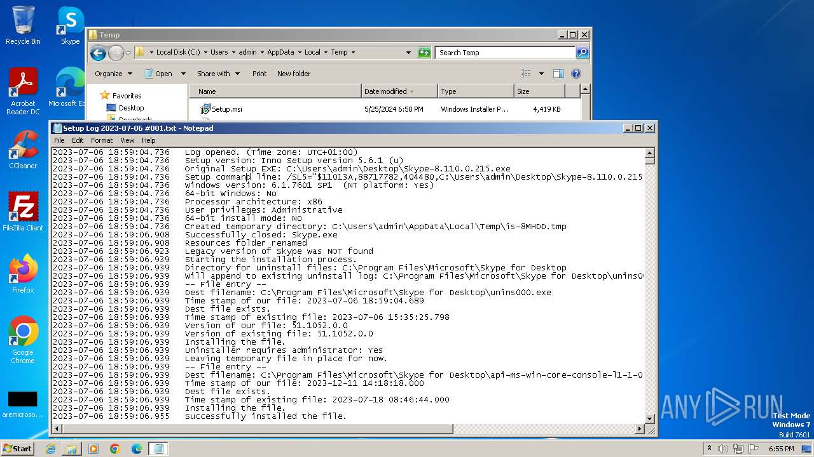Click the Forward arrow in Temp explorer window

click(x=116, y=53)
